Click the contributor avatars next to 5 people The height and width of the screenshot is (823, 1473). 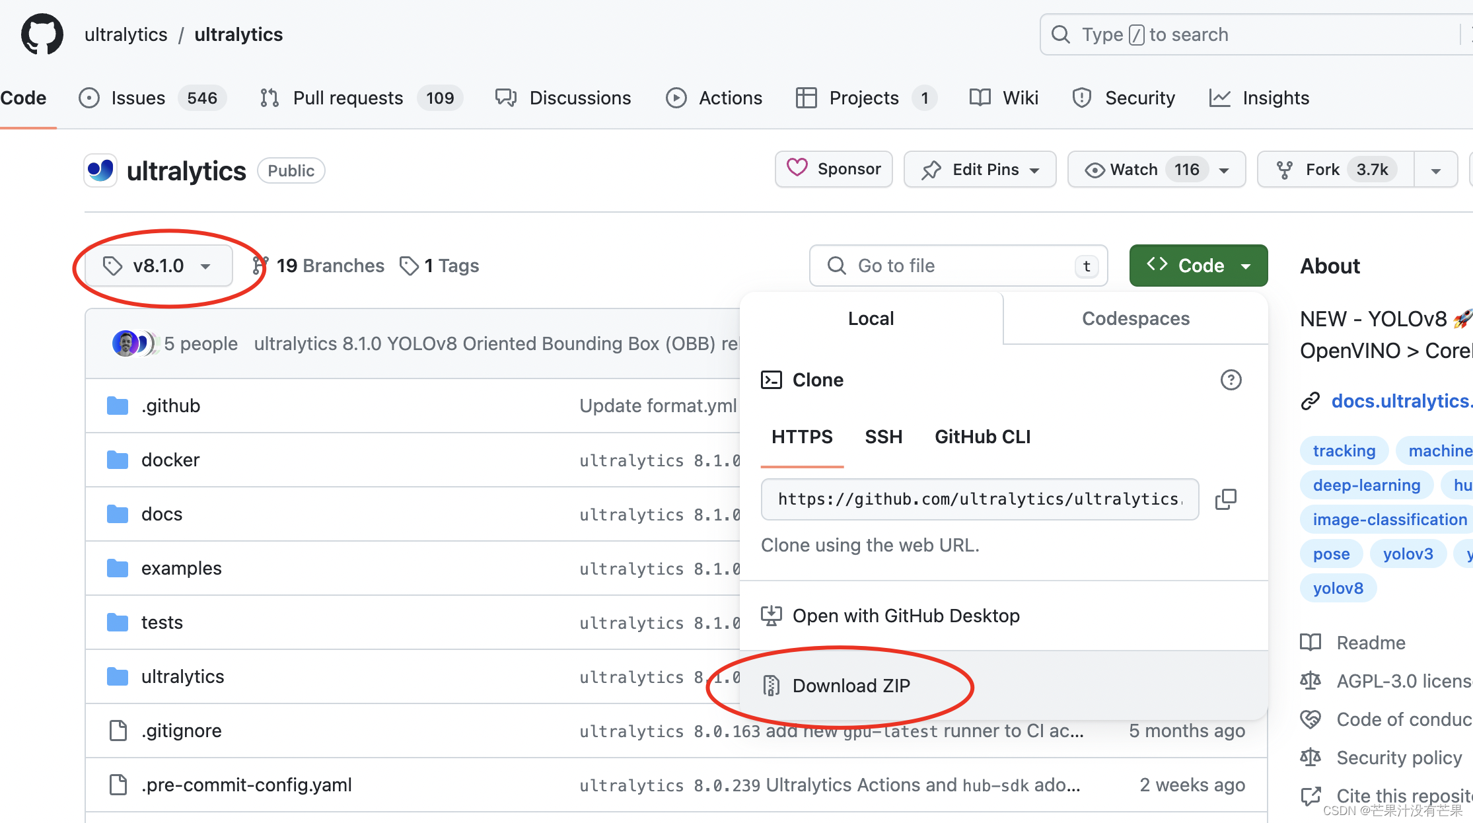click(135, 343)
